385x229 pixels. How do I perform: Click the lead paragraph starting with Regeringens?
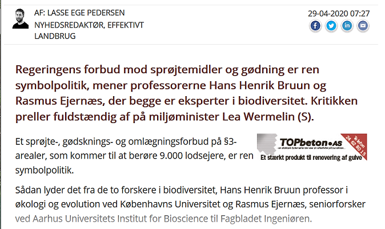point(186,93)
